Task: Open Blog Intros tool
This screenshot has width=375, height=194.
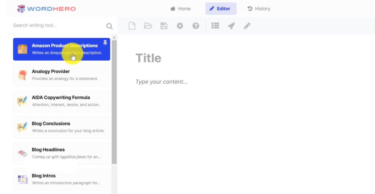Action: 62,179
